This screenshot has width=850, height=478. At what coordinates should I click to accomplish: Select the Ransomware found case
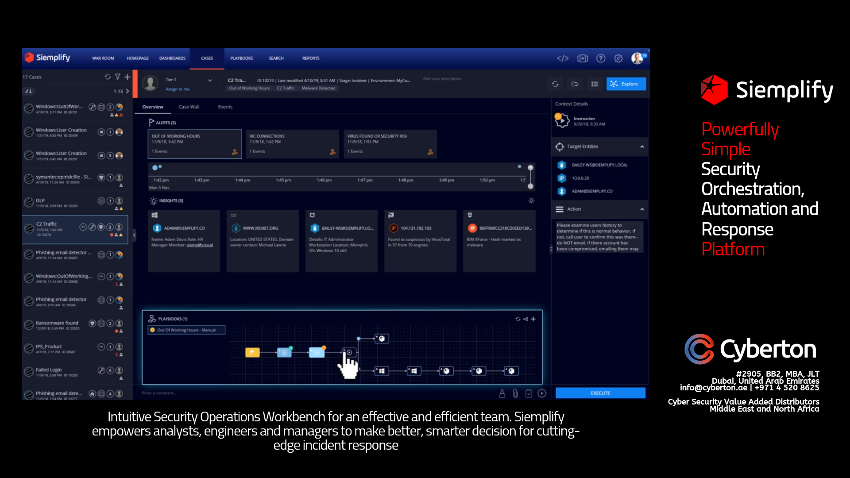(x=75, y=326)
